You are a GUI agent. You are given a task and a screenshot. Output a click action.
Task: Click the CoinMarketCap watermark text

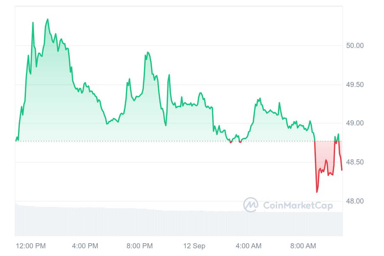(x=298, y=205)
